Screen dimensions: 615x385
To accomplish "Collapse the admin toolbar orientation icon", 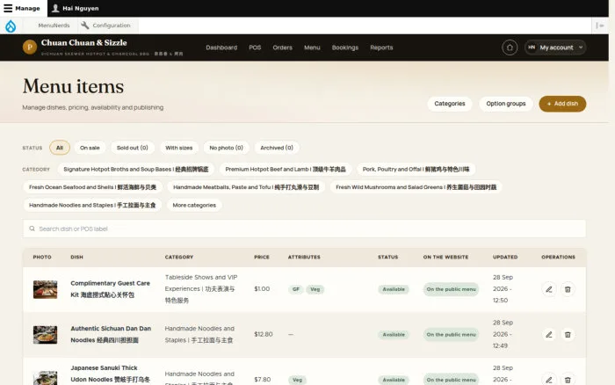I will click(x=600, y=25).
